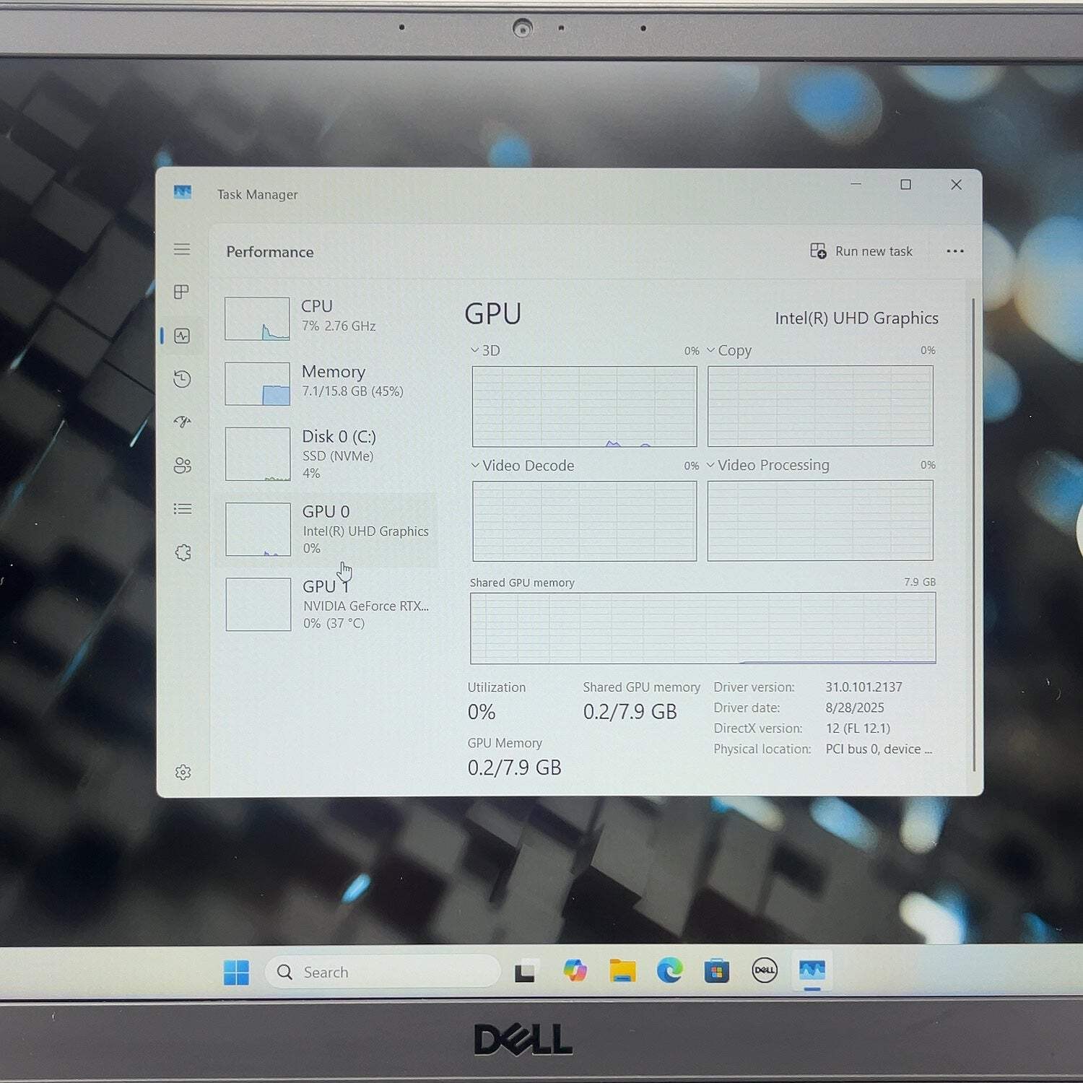Click the Run new task button label
1083x1083 pixels.
(874, 251)
